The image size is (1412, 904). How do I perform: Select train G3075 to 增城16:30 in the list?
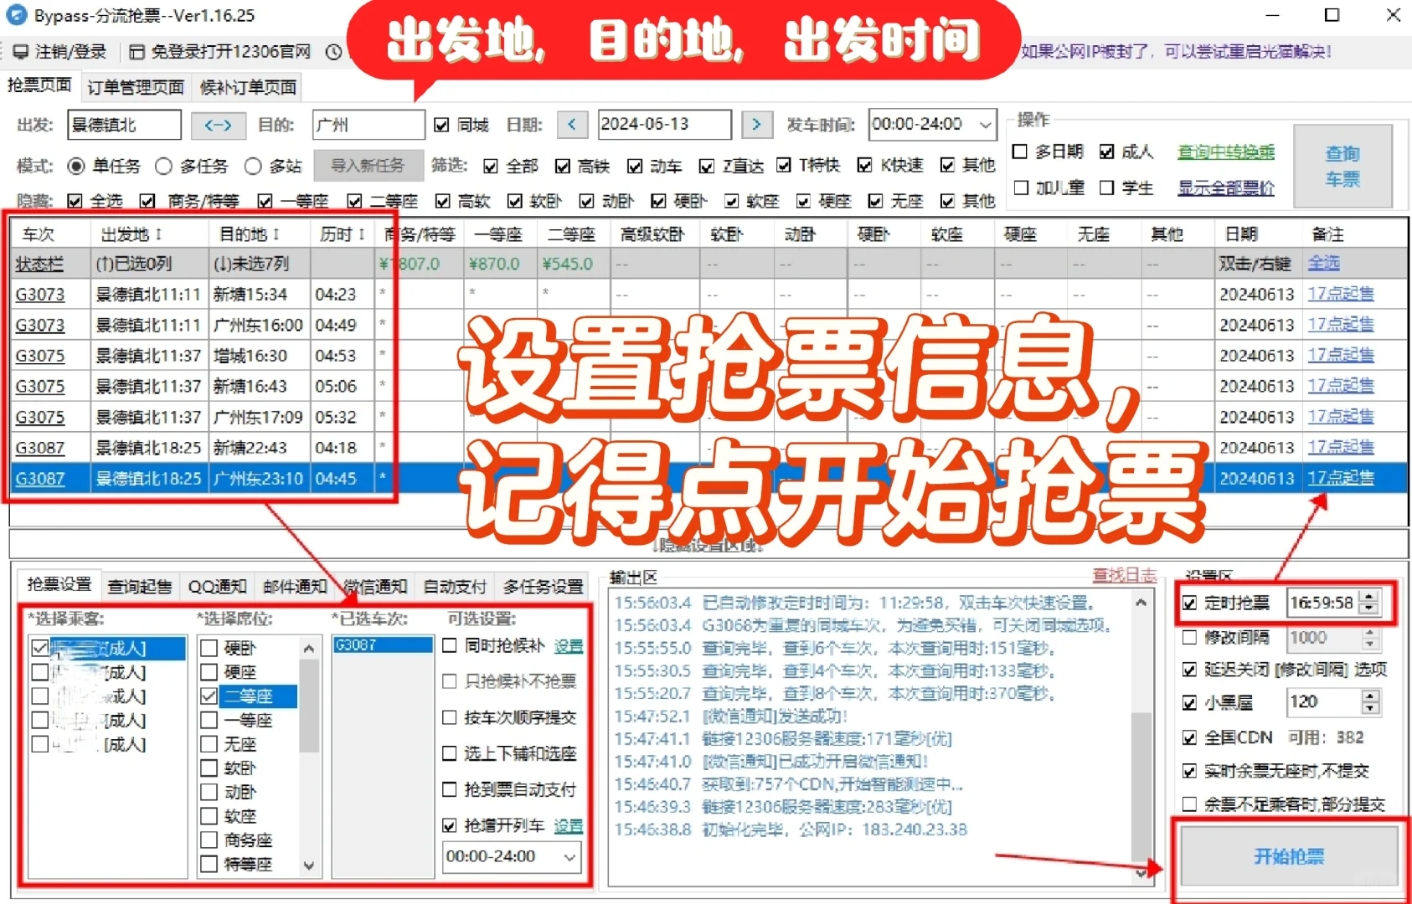134,355
